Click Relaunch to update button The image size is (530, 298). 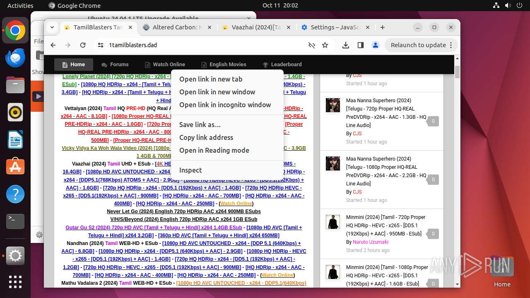(421, 45)
